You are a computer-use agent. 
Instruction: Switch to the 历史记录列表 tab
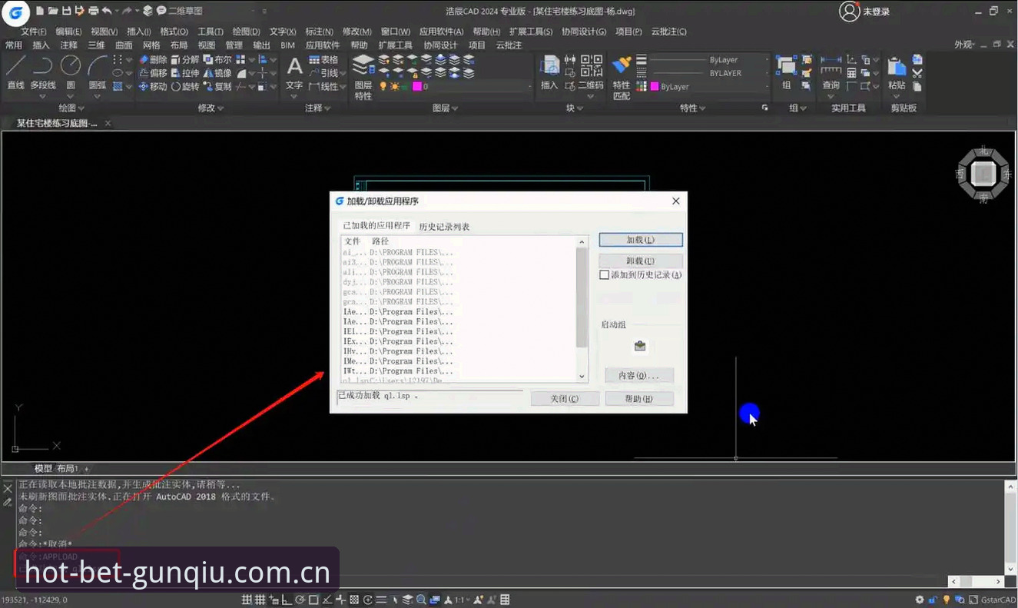(444, 227)
